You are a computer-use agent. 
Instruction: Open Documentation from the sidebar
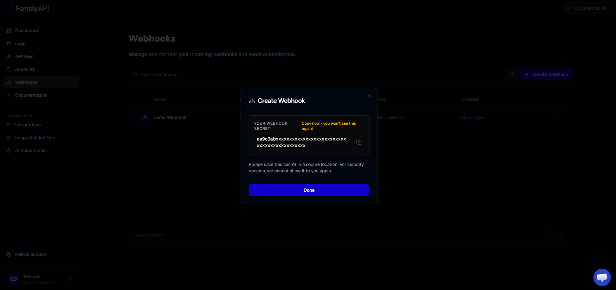click(31, 95)
